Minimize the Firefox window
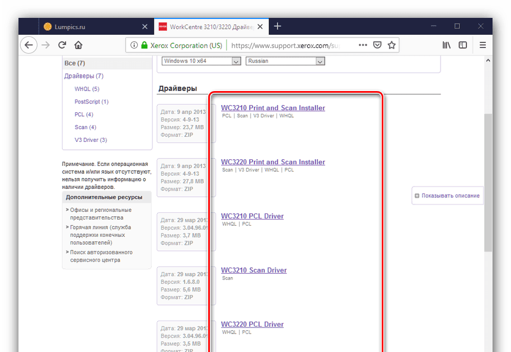Viewport: 511px width, 352px height. tap(433, 26)
